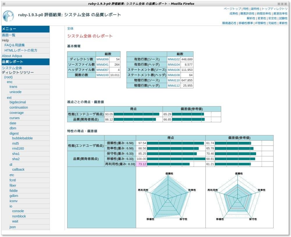Select the sha2 subdirectory
The image size is (291, 237).
[x=16, y=159]
